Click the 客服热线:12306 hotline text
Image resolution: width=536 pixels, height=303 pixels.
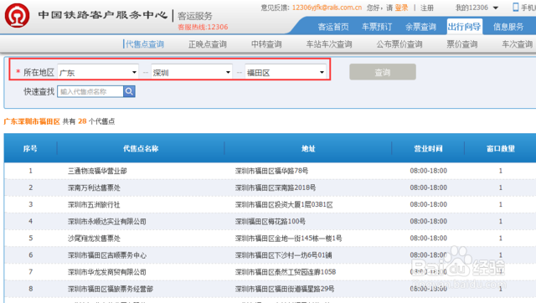click(203, 27)
